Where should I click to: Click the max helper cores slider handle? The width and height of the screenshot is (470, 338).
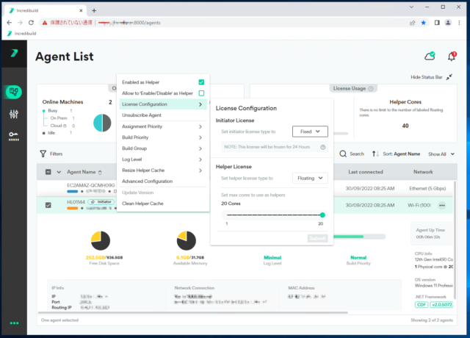[x=322, y=215]
